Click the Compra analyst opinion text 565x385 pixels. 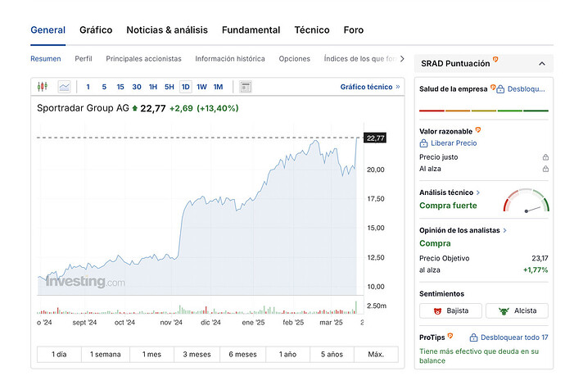click(435, 243)
